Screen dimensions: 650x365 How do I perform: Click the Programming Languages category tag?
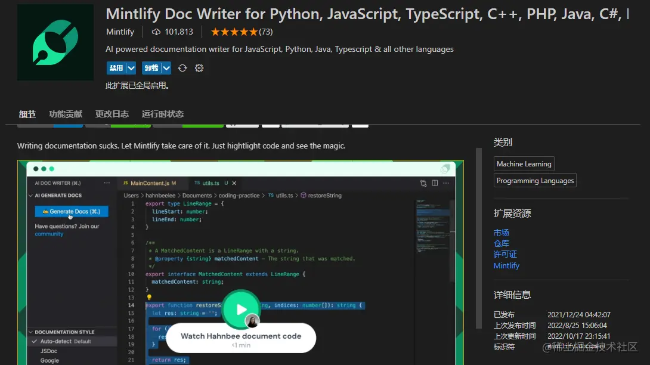[x=535, y=181]
